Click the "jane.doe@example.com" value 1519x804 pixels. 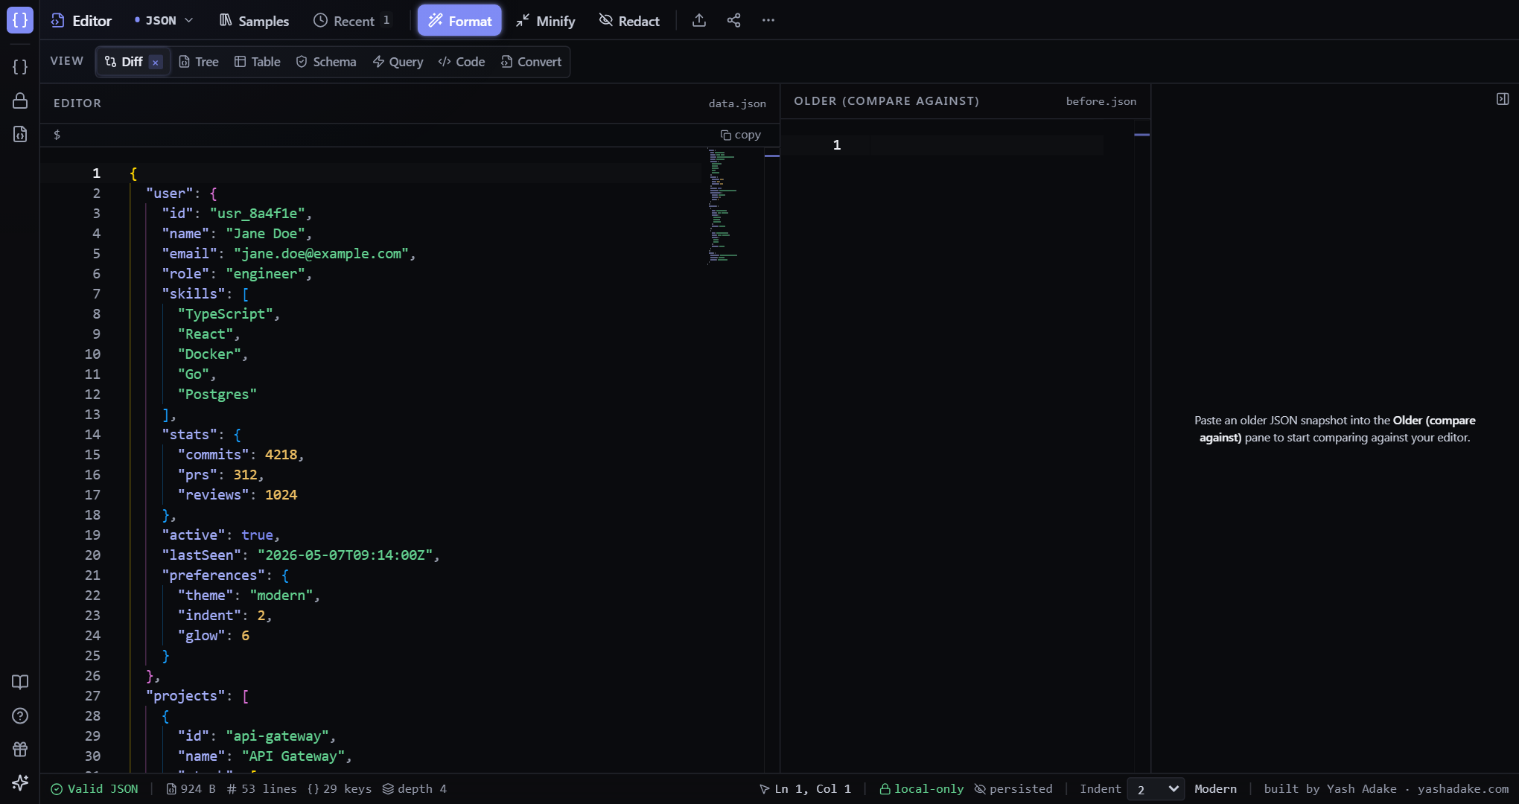(321, 254)
